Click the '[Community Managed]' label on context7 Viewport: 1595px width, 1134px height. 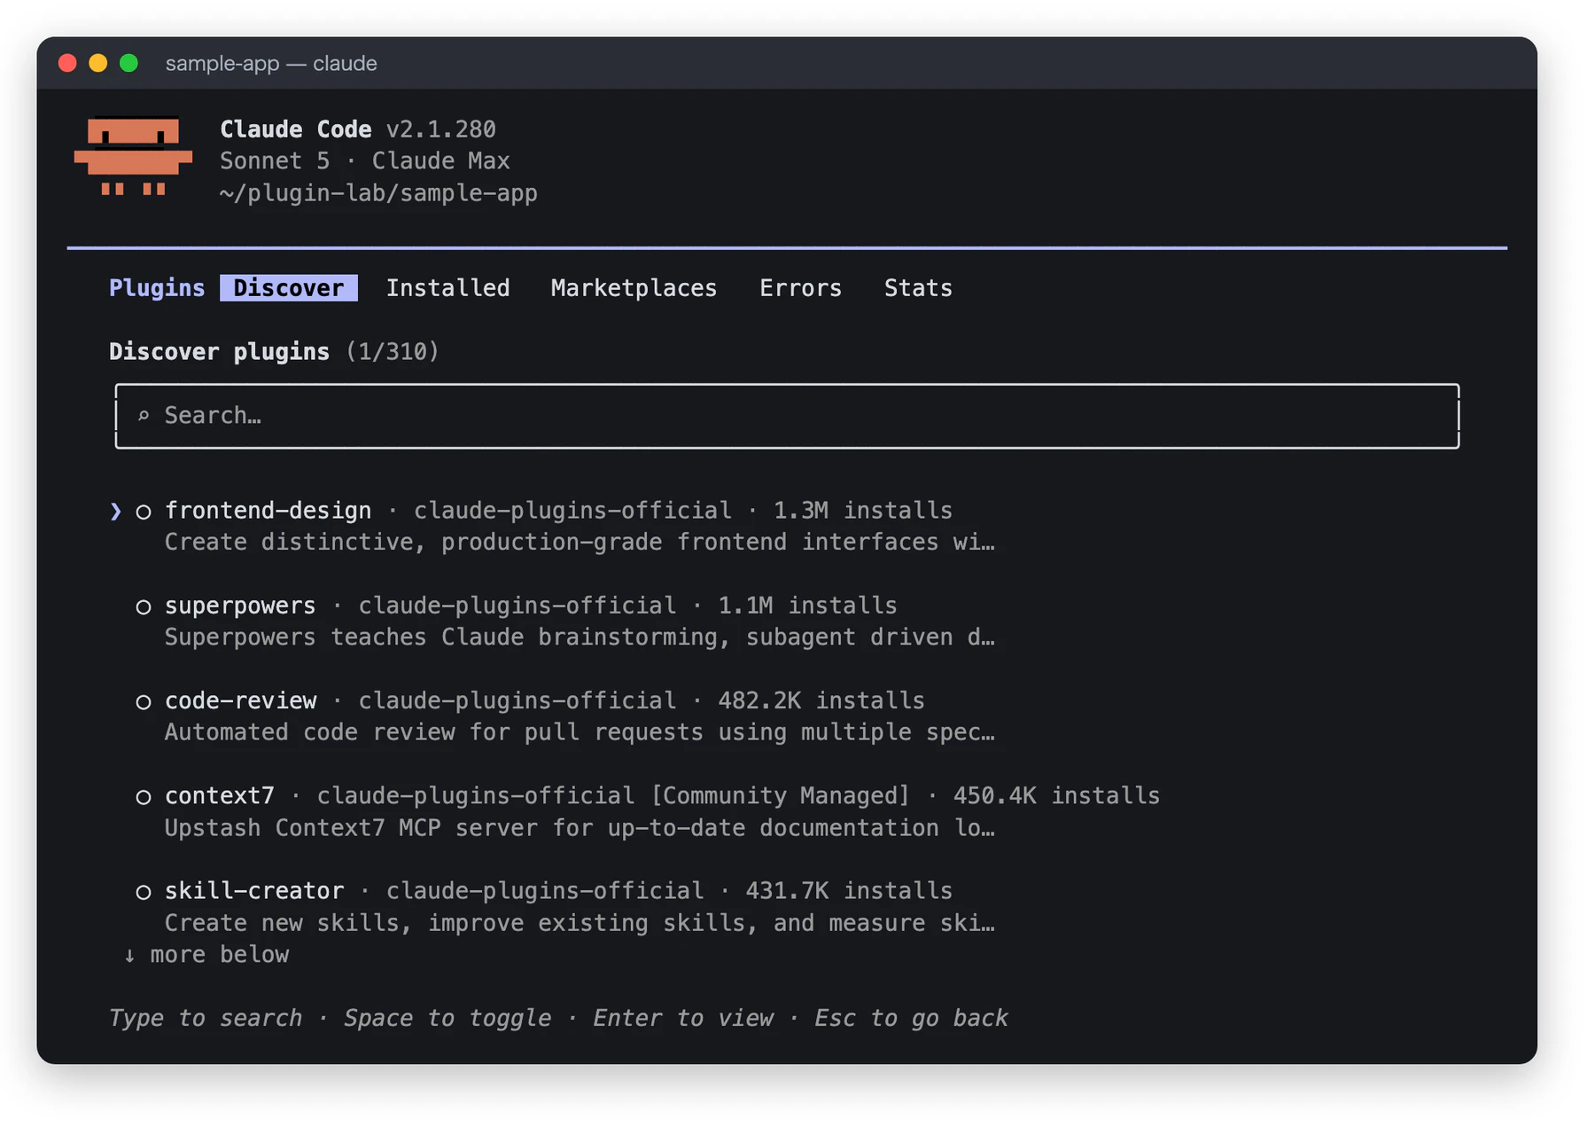pyautogui.click(x=780, y=795)
